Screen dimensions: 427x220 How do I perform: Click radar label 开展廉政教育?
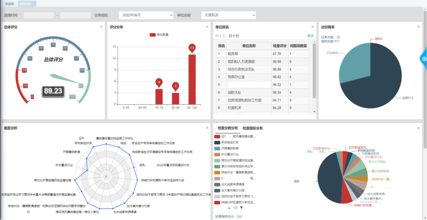click(71, 152)
